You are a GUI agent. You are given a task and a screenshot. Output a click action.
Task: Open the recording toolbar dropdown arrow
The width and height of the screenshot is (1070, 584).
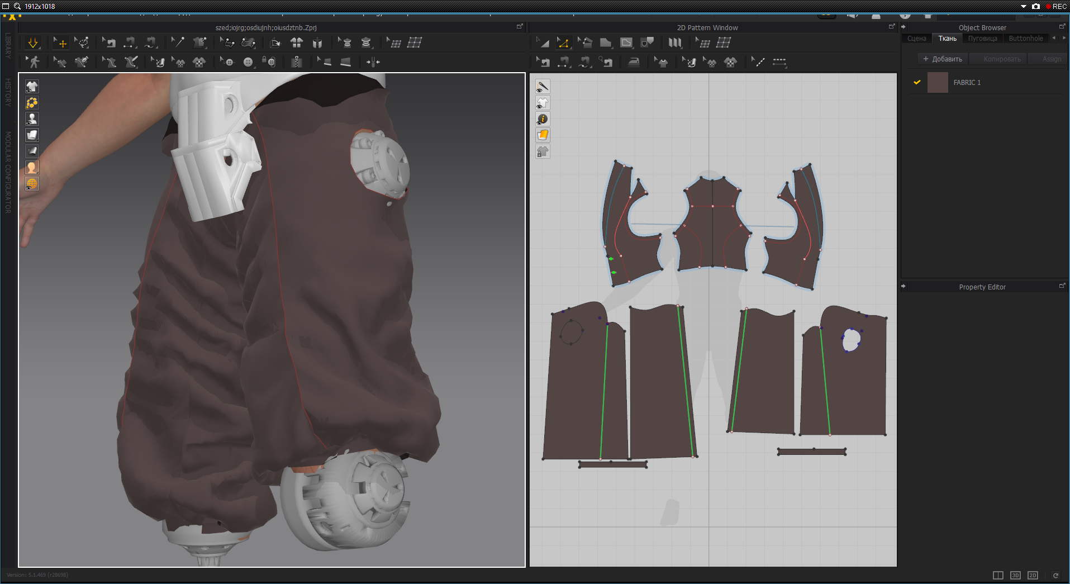(1024, 6)
